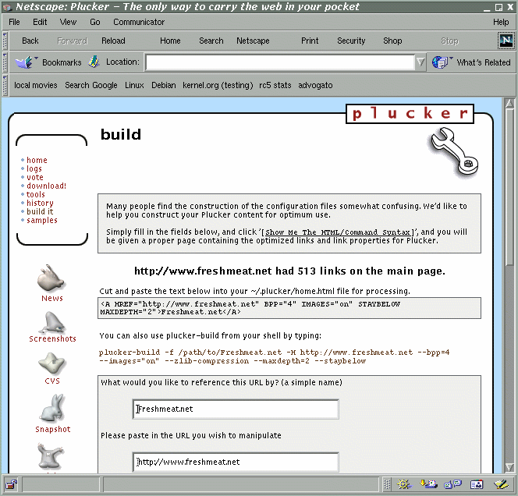Follow the 'logs' sidebar link
Image resolution: width=518 pixels, height=496 pixels.
(x=34, y=168)
